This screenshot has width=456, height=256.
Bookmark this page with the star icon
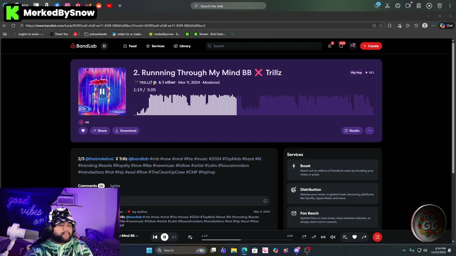381,26
